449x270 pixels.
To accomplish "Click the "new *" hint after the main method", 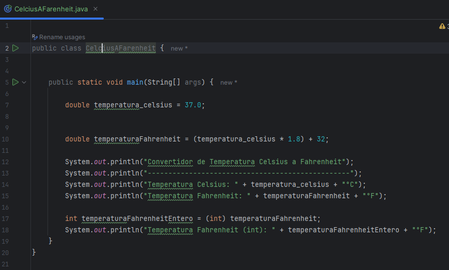I will click(x=229, y=83).
